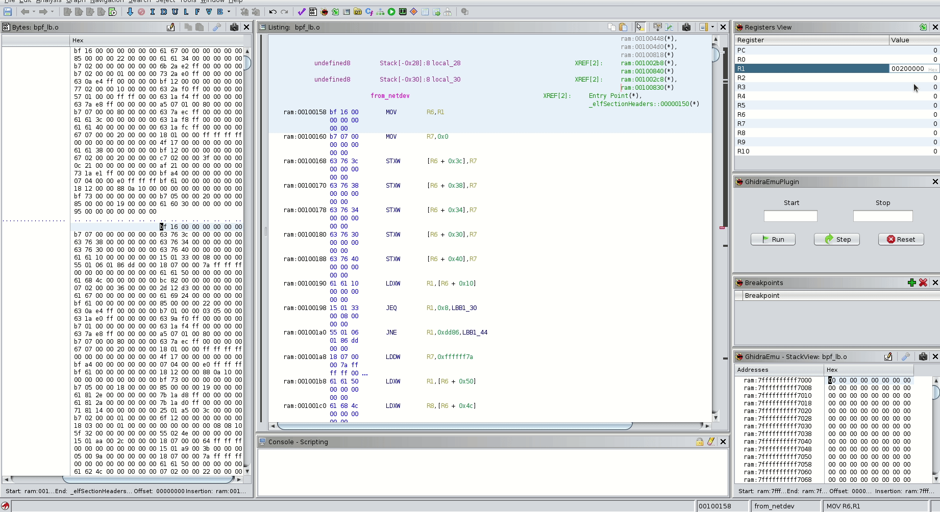The width and height of the screenshot is (940, 512).
Task: Click the blue down-arrow navigation icon
Action: (x=130, y=12)
